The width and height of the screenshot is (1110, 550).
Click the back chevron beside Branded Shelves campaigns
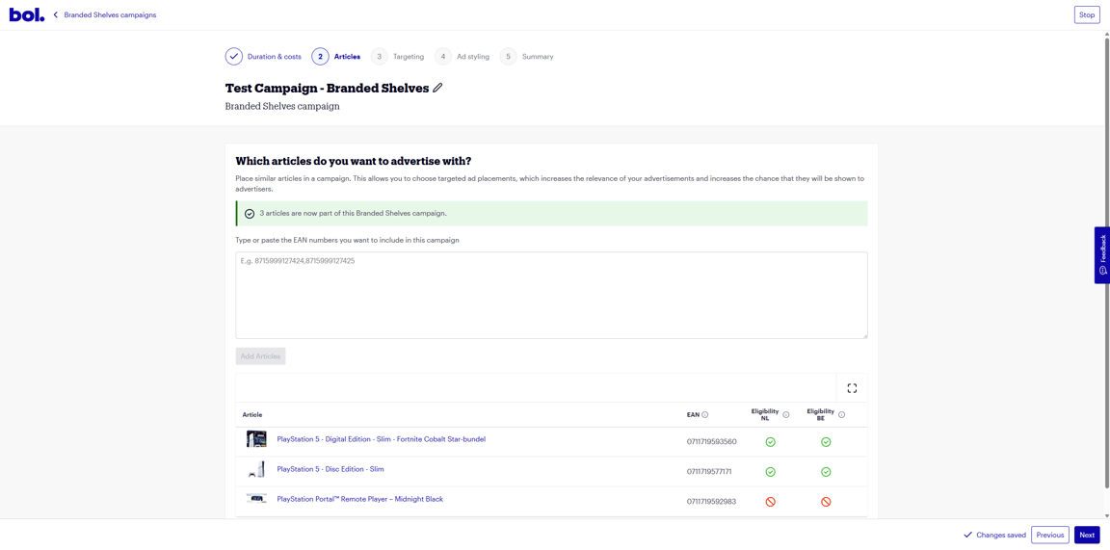click(x=56, y=14)
